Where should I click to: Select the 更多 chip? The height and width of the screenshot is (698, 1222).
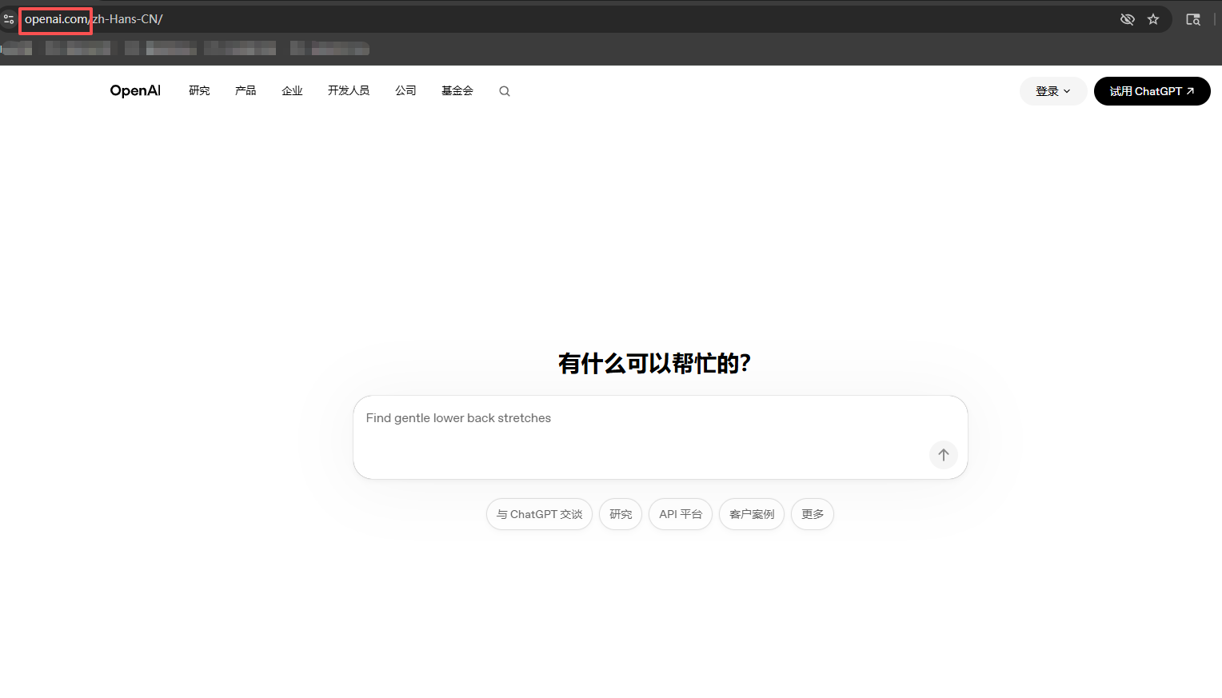pos(813,514)
